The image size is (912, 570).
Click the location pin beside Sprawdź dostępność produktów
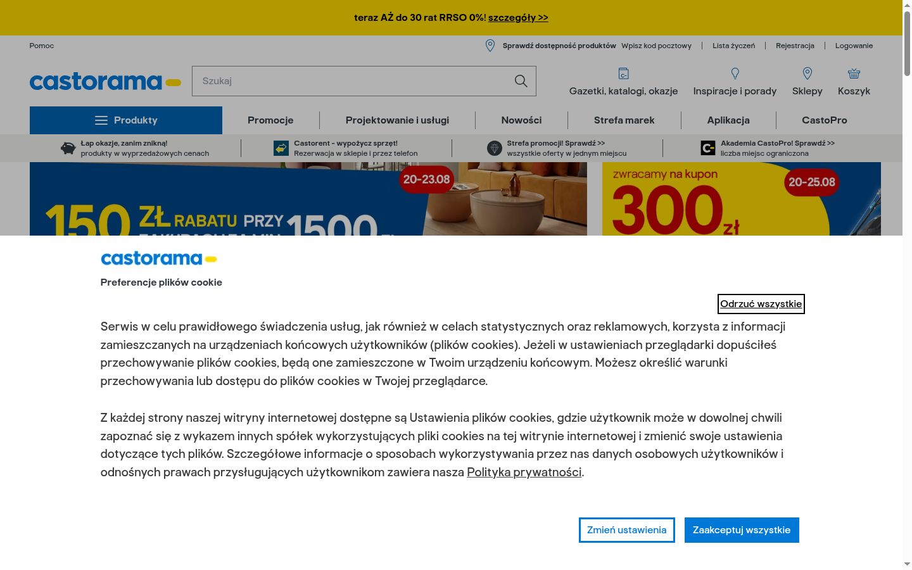(490, 46)
